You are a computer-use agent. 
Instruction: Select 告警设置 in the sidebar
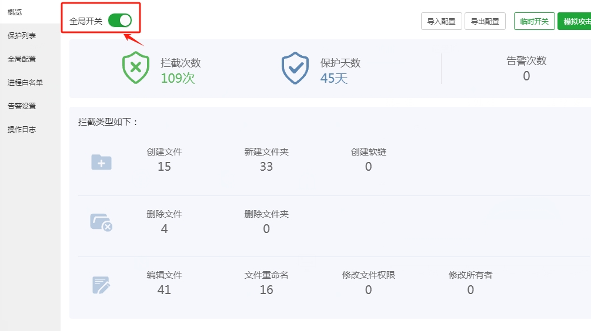point(22,106)
